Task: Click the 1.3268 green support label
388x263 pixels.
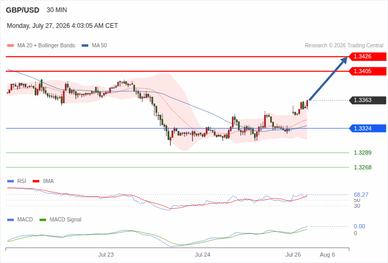Action: coord(363,168)
